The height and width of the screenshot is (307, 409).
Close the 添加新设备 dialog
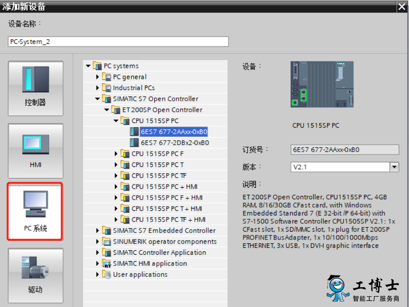(402, 6)
